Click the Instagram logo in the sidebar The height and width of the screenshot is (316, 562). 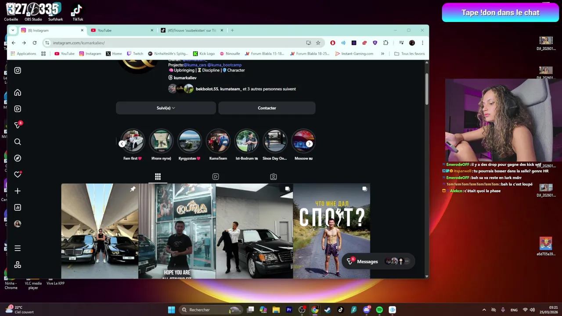[18, 70]
